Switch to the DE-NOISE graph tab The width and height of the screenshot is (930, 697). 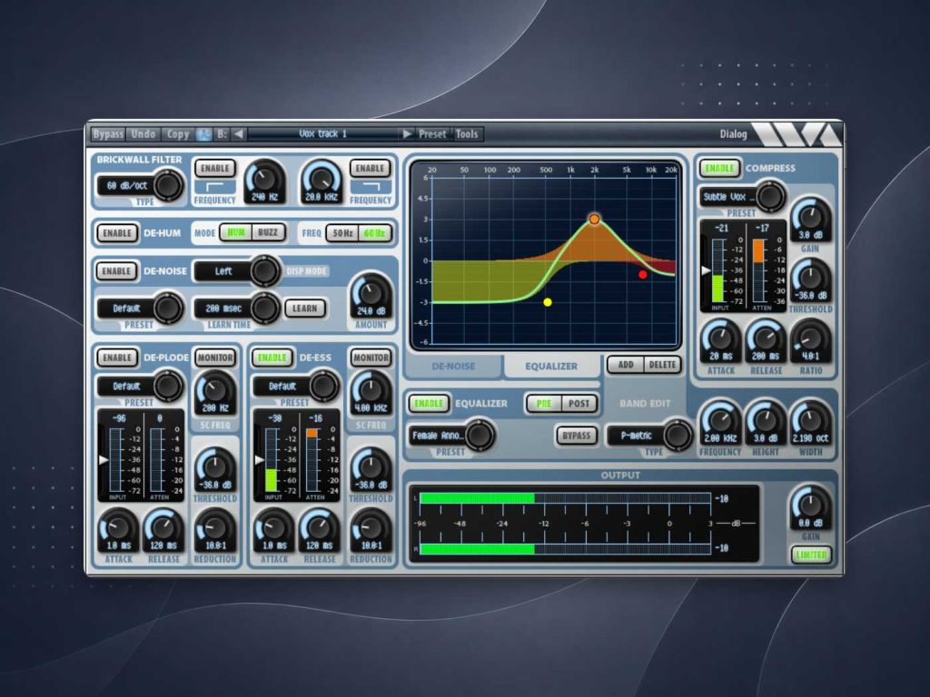(453, 367)
